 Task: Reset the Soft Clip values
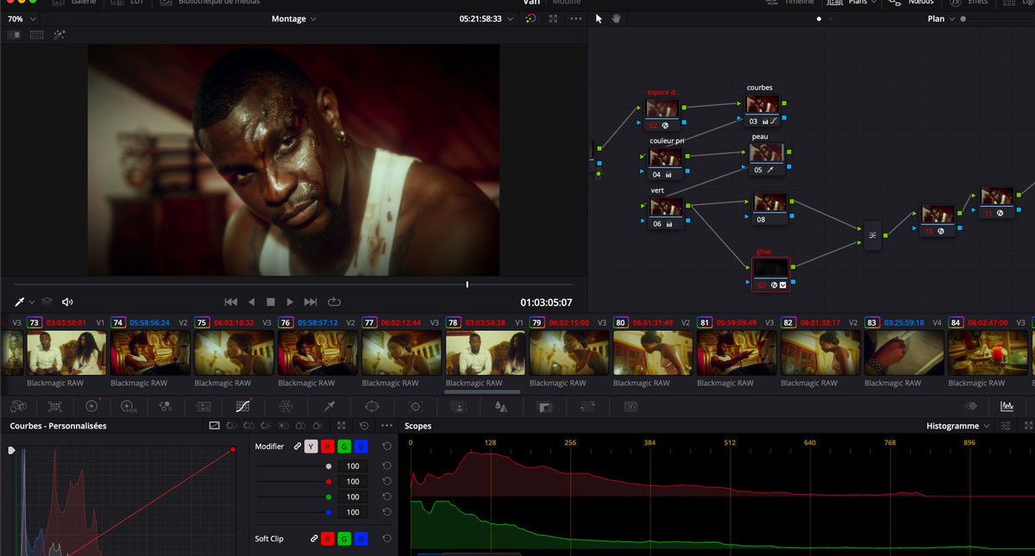387,539
